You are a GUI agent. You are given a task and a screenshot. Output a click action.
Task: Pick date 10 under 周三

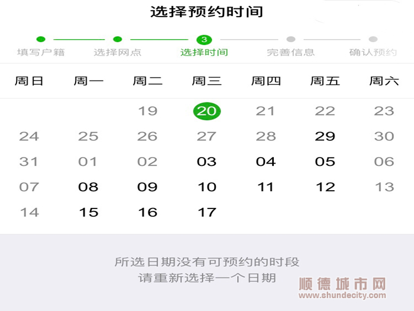(x=207, y=187)
